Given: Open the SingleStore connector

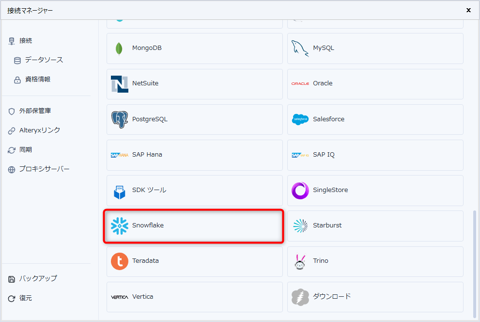Looking at the screenshot, I should click(375, 190).
